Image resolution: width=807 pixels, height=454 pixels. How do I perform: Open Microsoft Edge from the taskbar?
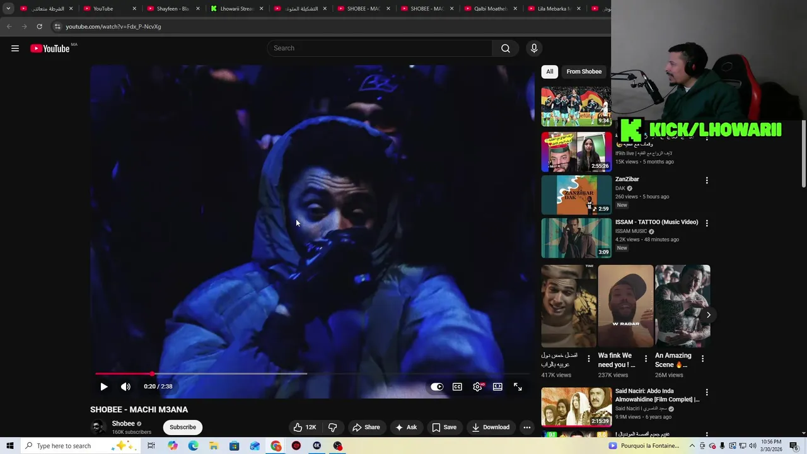point(193,446)
